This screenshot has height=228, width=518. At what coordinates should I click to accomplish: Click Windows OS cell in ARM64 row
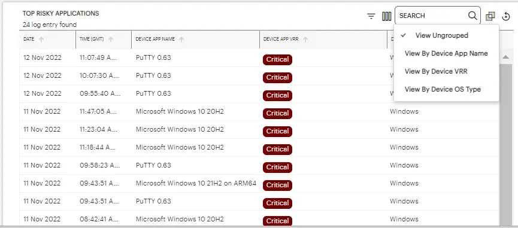click(x=404, y=183)
